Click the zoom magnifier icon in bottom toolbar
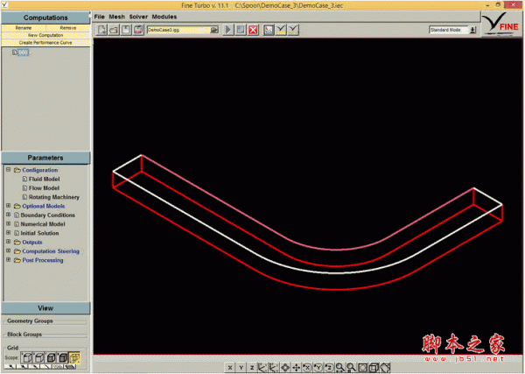Image resolution: width=525 pixels, height=374 pixels. pos(339,367)
